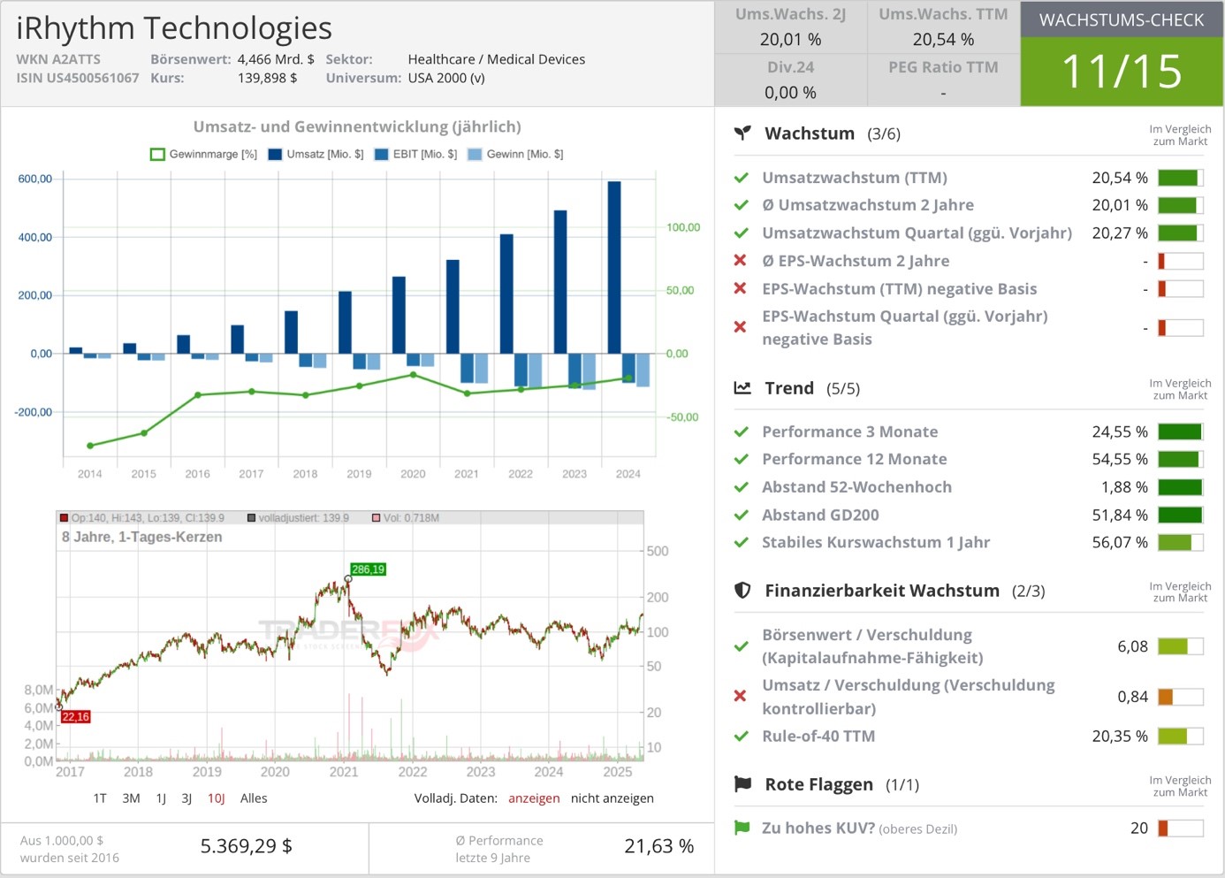Screen dimensions: 1225x878
Task: Click red cross beside EPS-Wachstum Quartal
Action: pyautogui.click(x=741, y=327)
